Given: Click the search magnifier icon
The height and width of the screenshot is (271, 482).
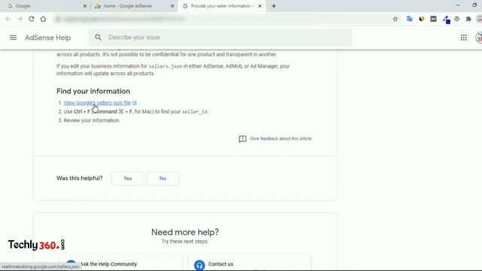Looking at the screenshot, I should (x=98, y=38).
